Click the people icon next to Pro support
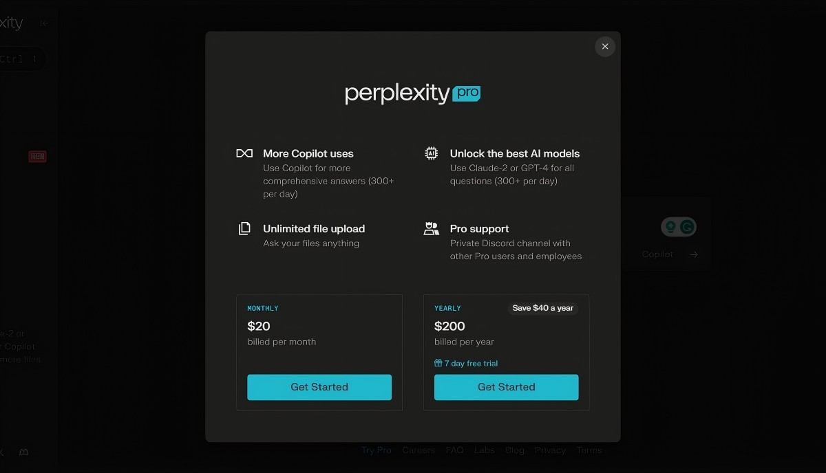 [x=431, y=228]
